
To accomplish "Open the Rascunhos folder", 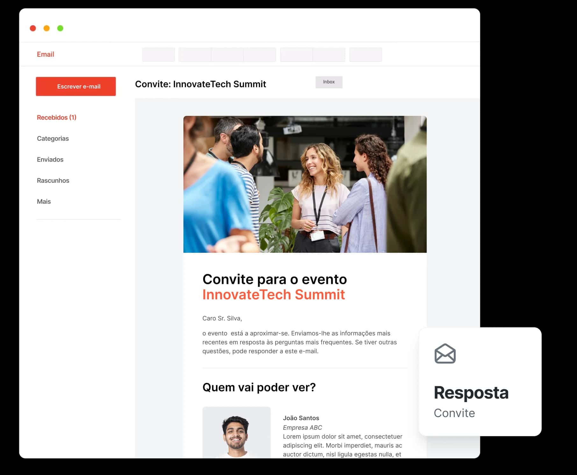I will pos(53,181).
